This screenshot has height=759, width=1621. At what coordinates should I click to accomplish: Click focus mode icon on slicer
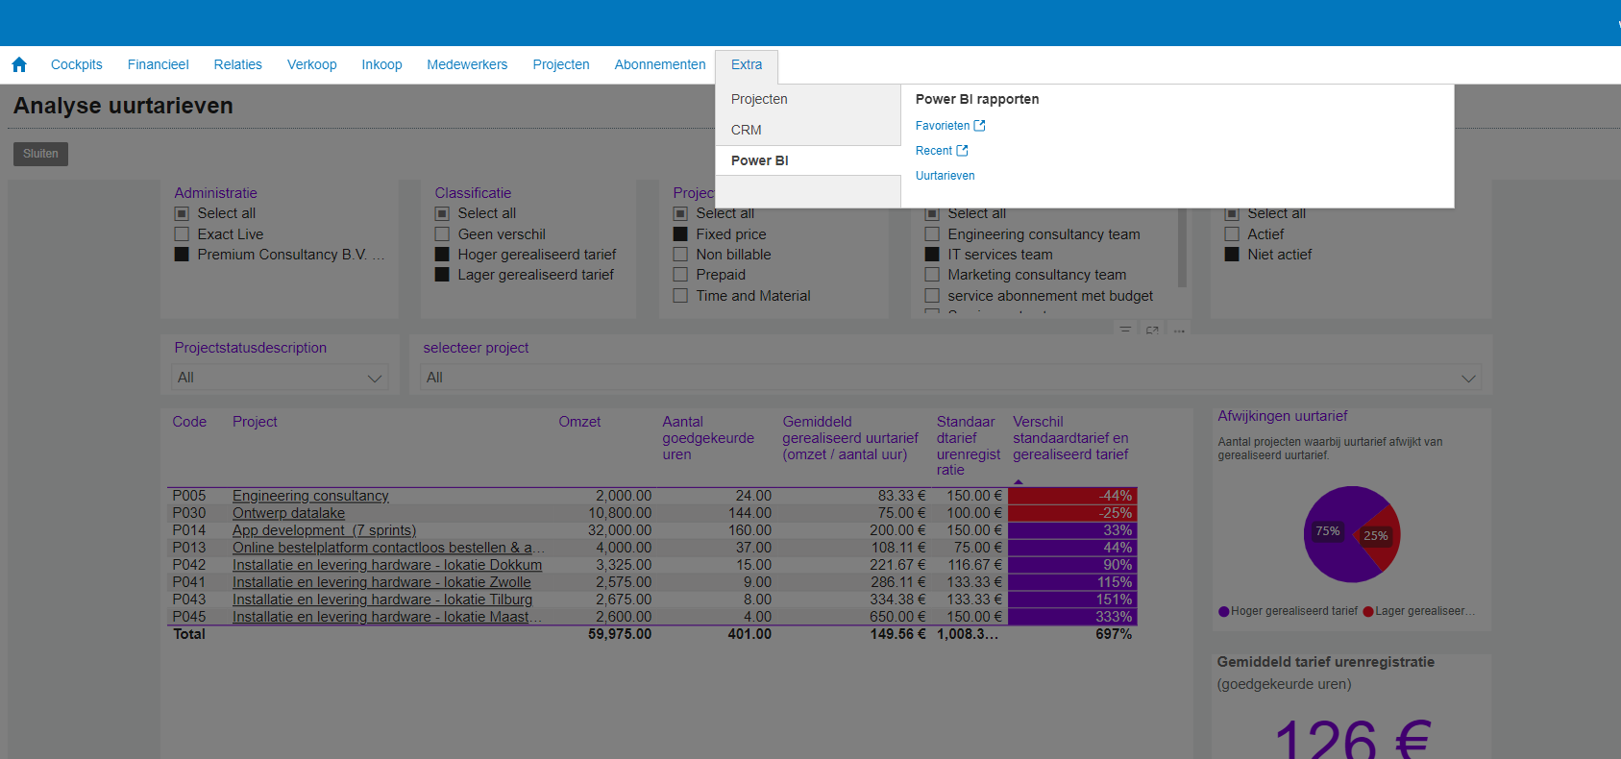click(x=1152, y=331)
